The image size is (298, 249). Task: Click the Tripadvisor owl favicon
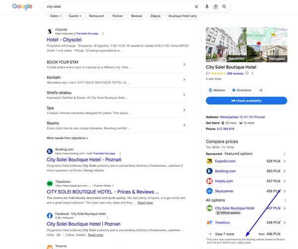tap(50, 184)
